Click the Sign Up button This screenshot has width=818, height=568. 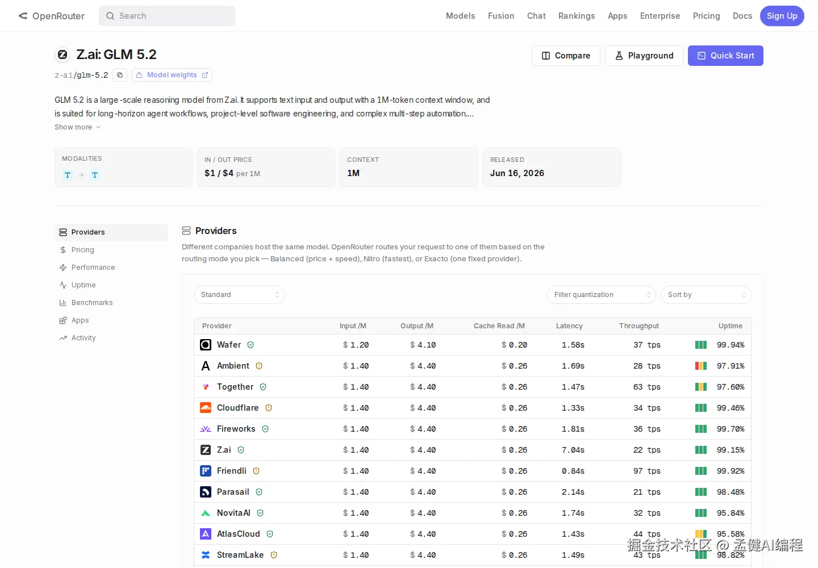[x=782, y=16]
